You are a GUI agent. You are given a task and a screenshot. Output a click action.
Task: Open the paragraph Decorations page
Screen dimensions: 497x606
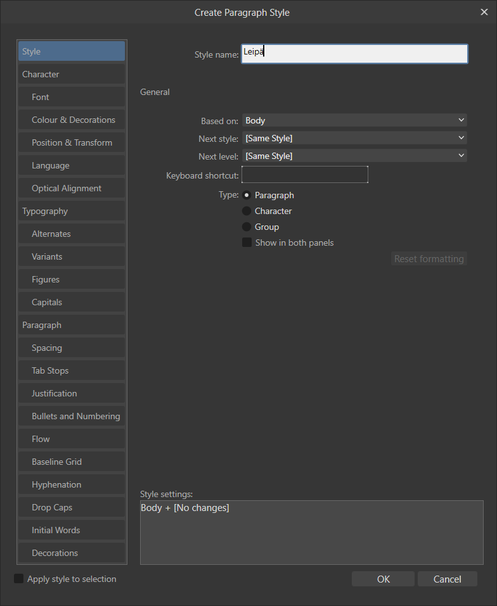[72, 553]
